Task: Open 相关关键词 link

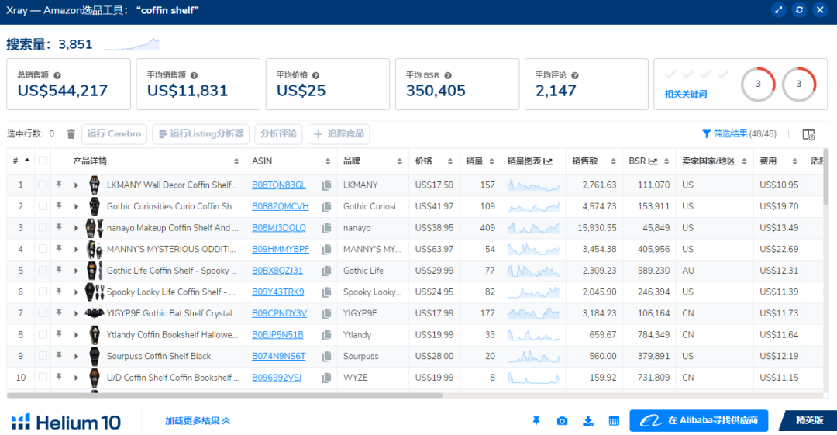Action: coord(686,94)
